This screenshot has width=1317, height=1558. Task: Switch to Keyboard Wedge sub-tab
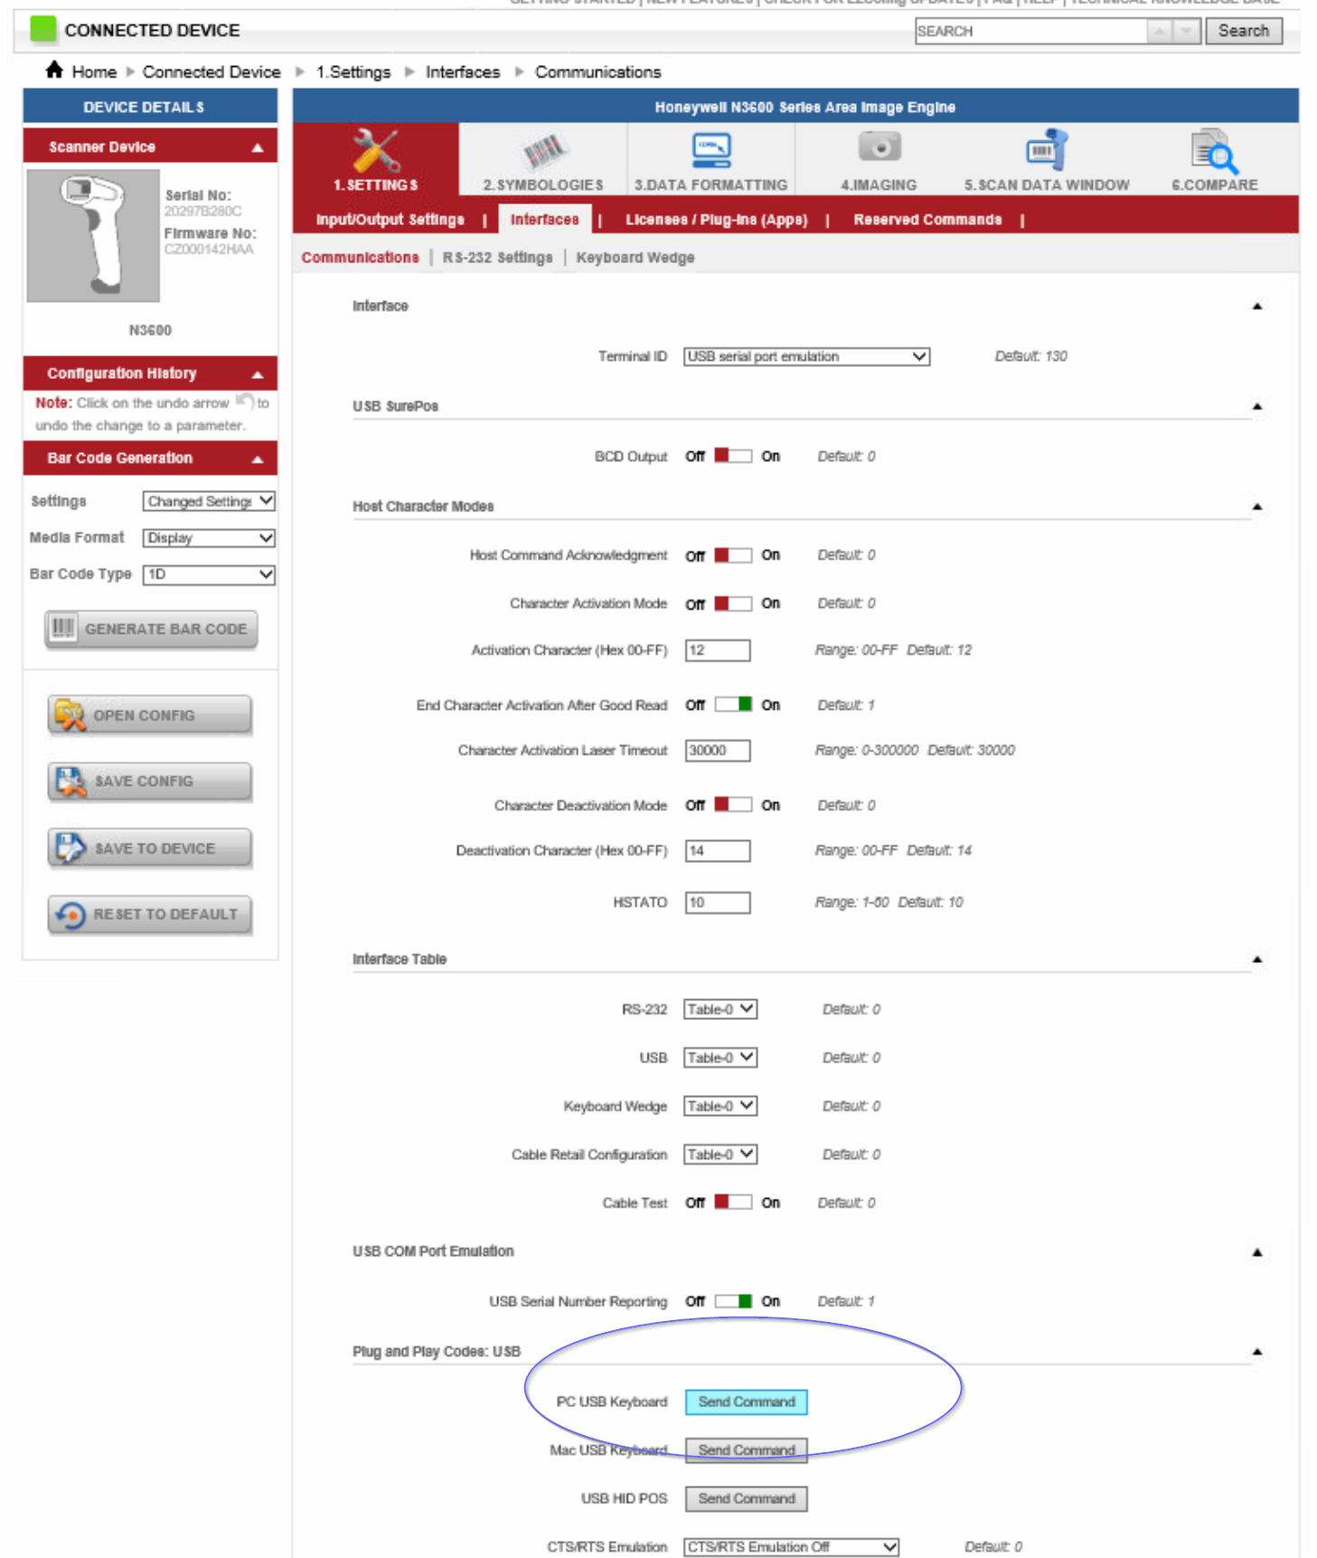[635, 258]
